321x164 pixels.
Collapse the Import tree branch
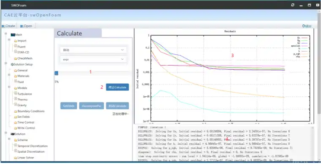[9, 40]
